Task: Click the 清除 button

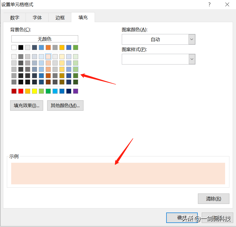Action: pyautogui.click(x=214, y=199)
